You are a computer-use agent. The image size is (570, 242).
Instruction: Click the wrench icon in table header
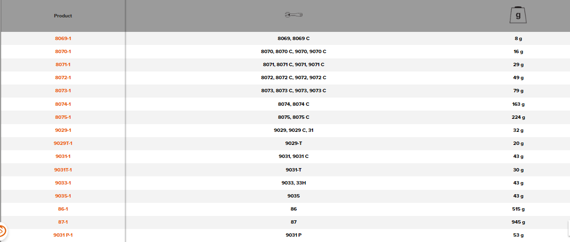pyautogui.click(x=294, y=15)
